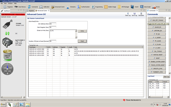171x107 pixels.
Task: Click the Bytes to Write text area
Action: point(62,34)
